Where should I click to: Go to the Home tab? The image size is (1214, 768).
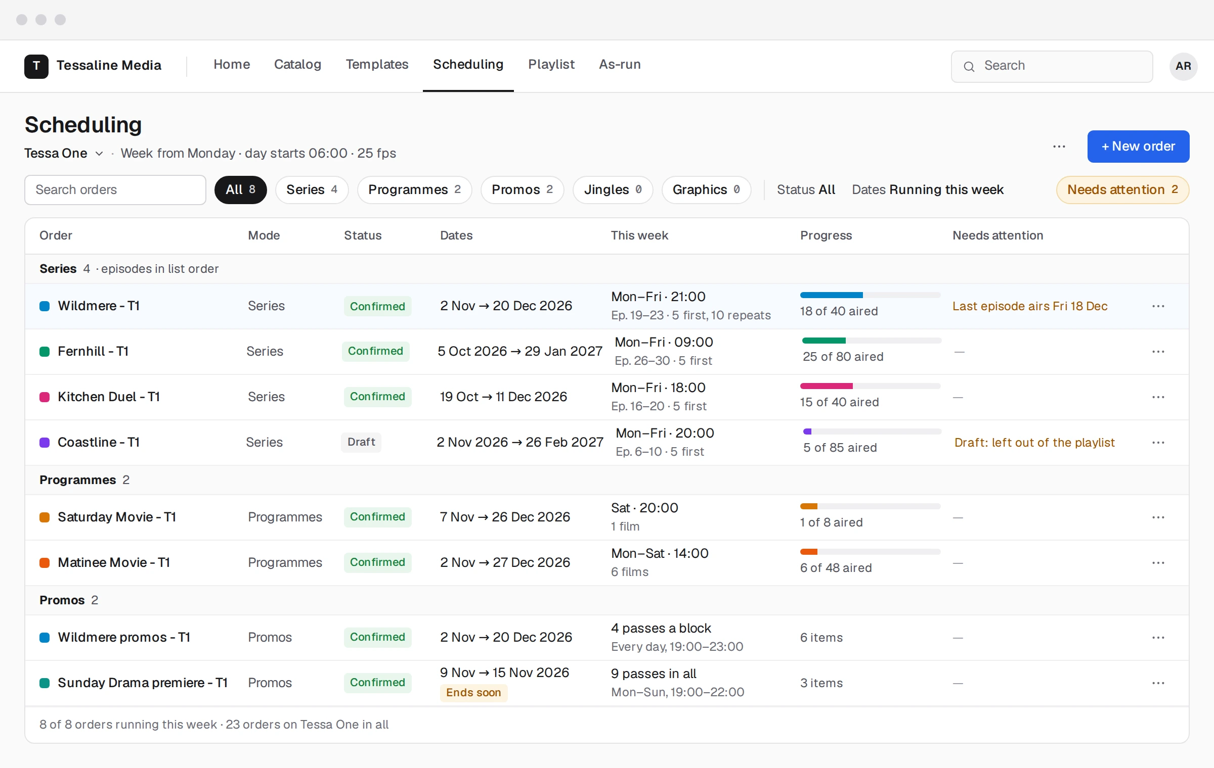[x=232, y=65]
